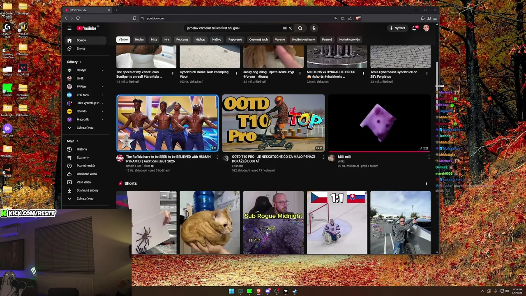526x296 pixels.
Task: Open the e-fanatic channel link
Action: (x=238, y=166)
